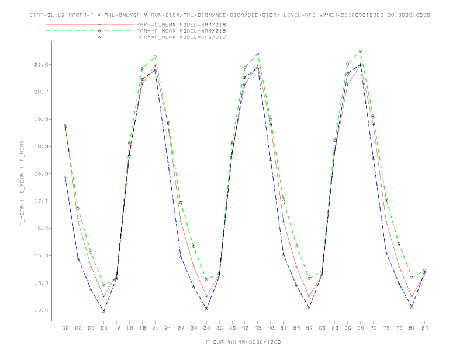This screenshot has width=463, height=357.
Task: Click blue triangle data point at hour 09 minimum
Action: pos(103,311)
